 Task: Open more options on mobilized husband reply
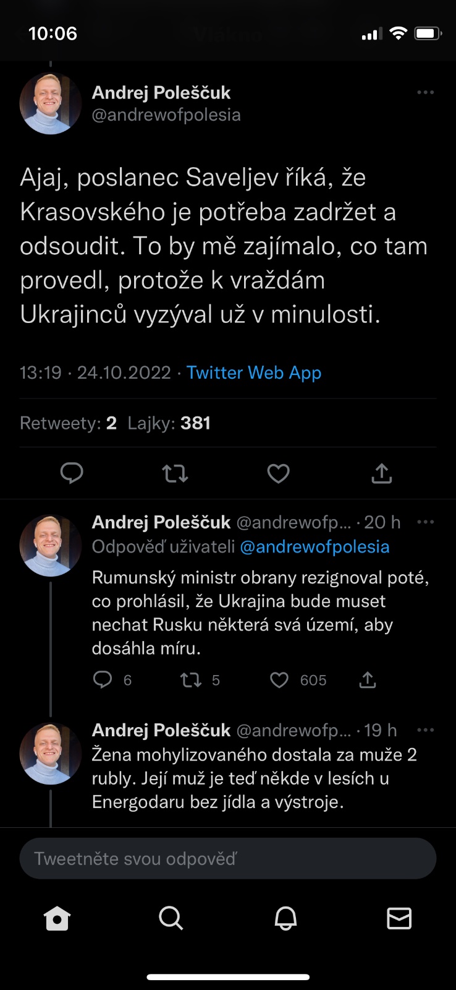425,730
